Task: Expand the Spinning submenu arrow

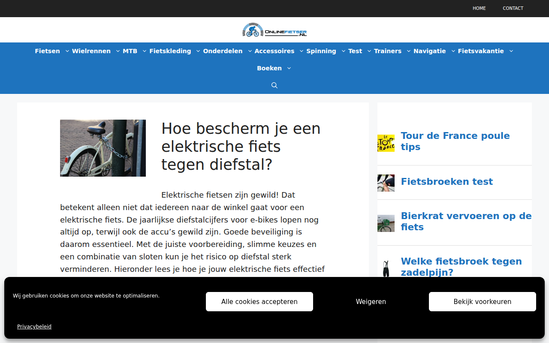Action: coord(344,51)
